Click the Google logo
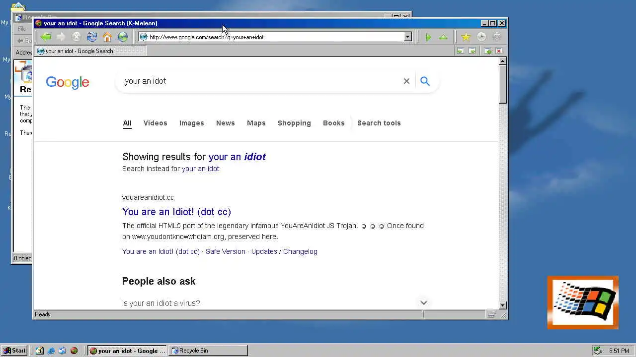The height and width of the screenshot is (357, 636). (x=68, y=82)
